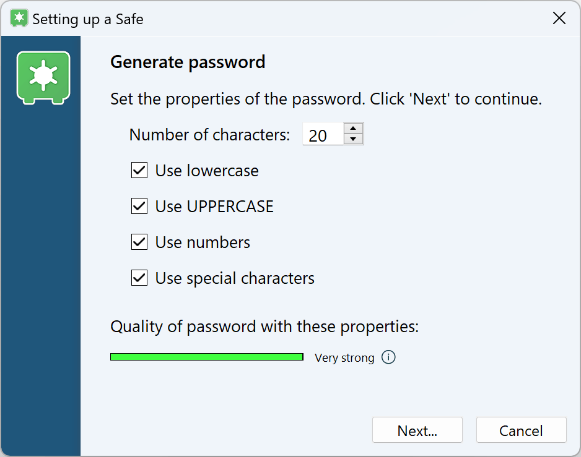This screenshot has width=581, height=457.
Task: Click the Quality of password description label
Action: pos(264,327)
